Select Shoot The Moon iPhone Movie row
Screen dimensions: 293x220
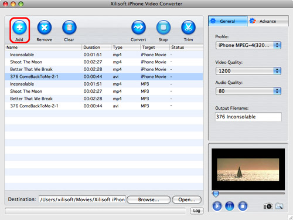pos(104,62)
